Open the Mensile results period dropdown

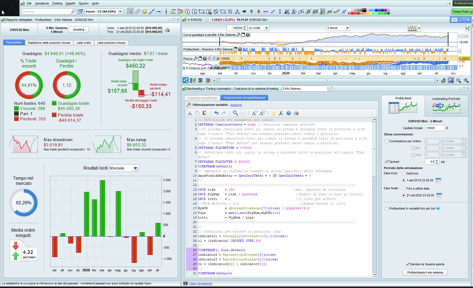[x=135, y=168]
